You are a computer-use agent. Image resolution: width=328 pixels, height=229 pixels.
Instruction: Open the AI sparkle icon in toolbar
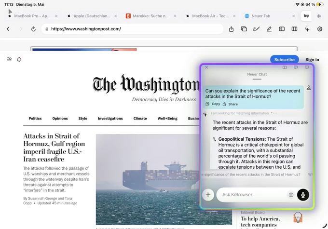(307, 29)
